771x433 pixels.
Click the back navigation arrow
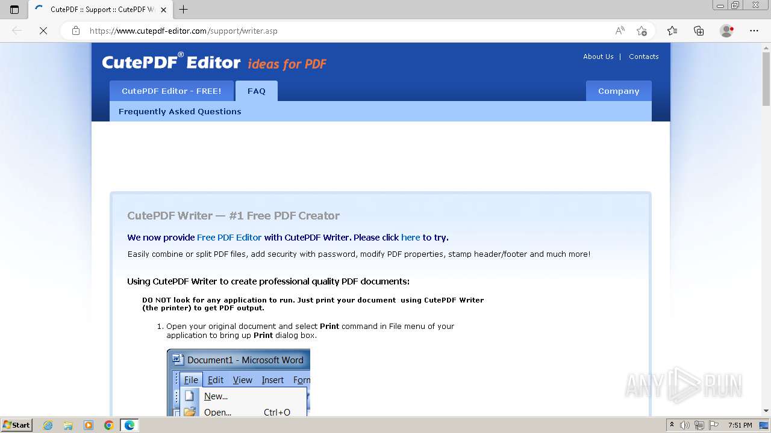click(x=17, y=31)
